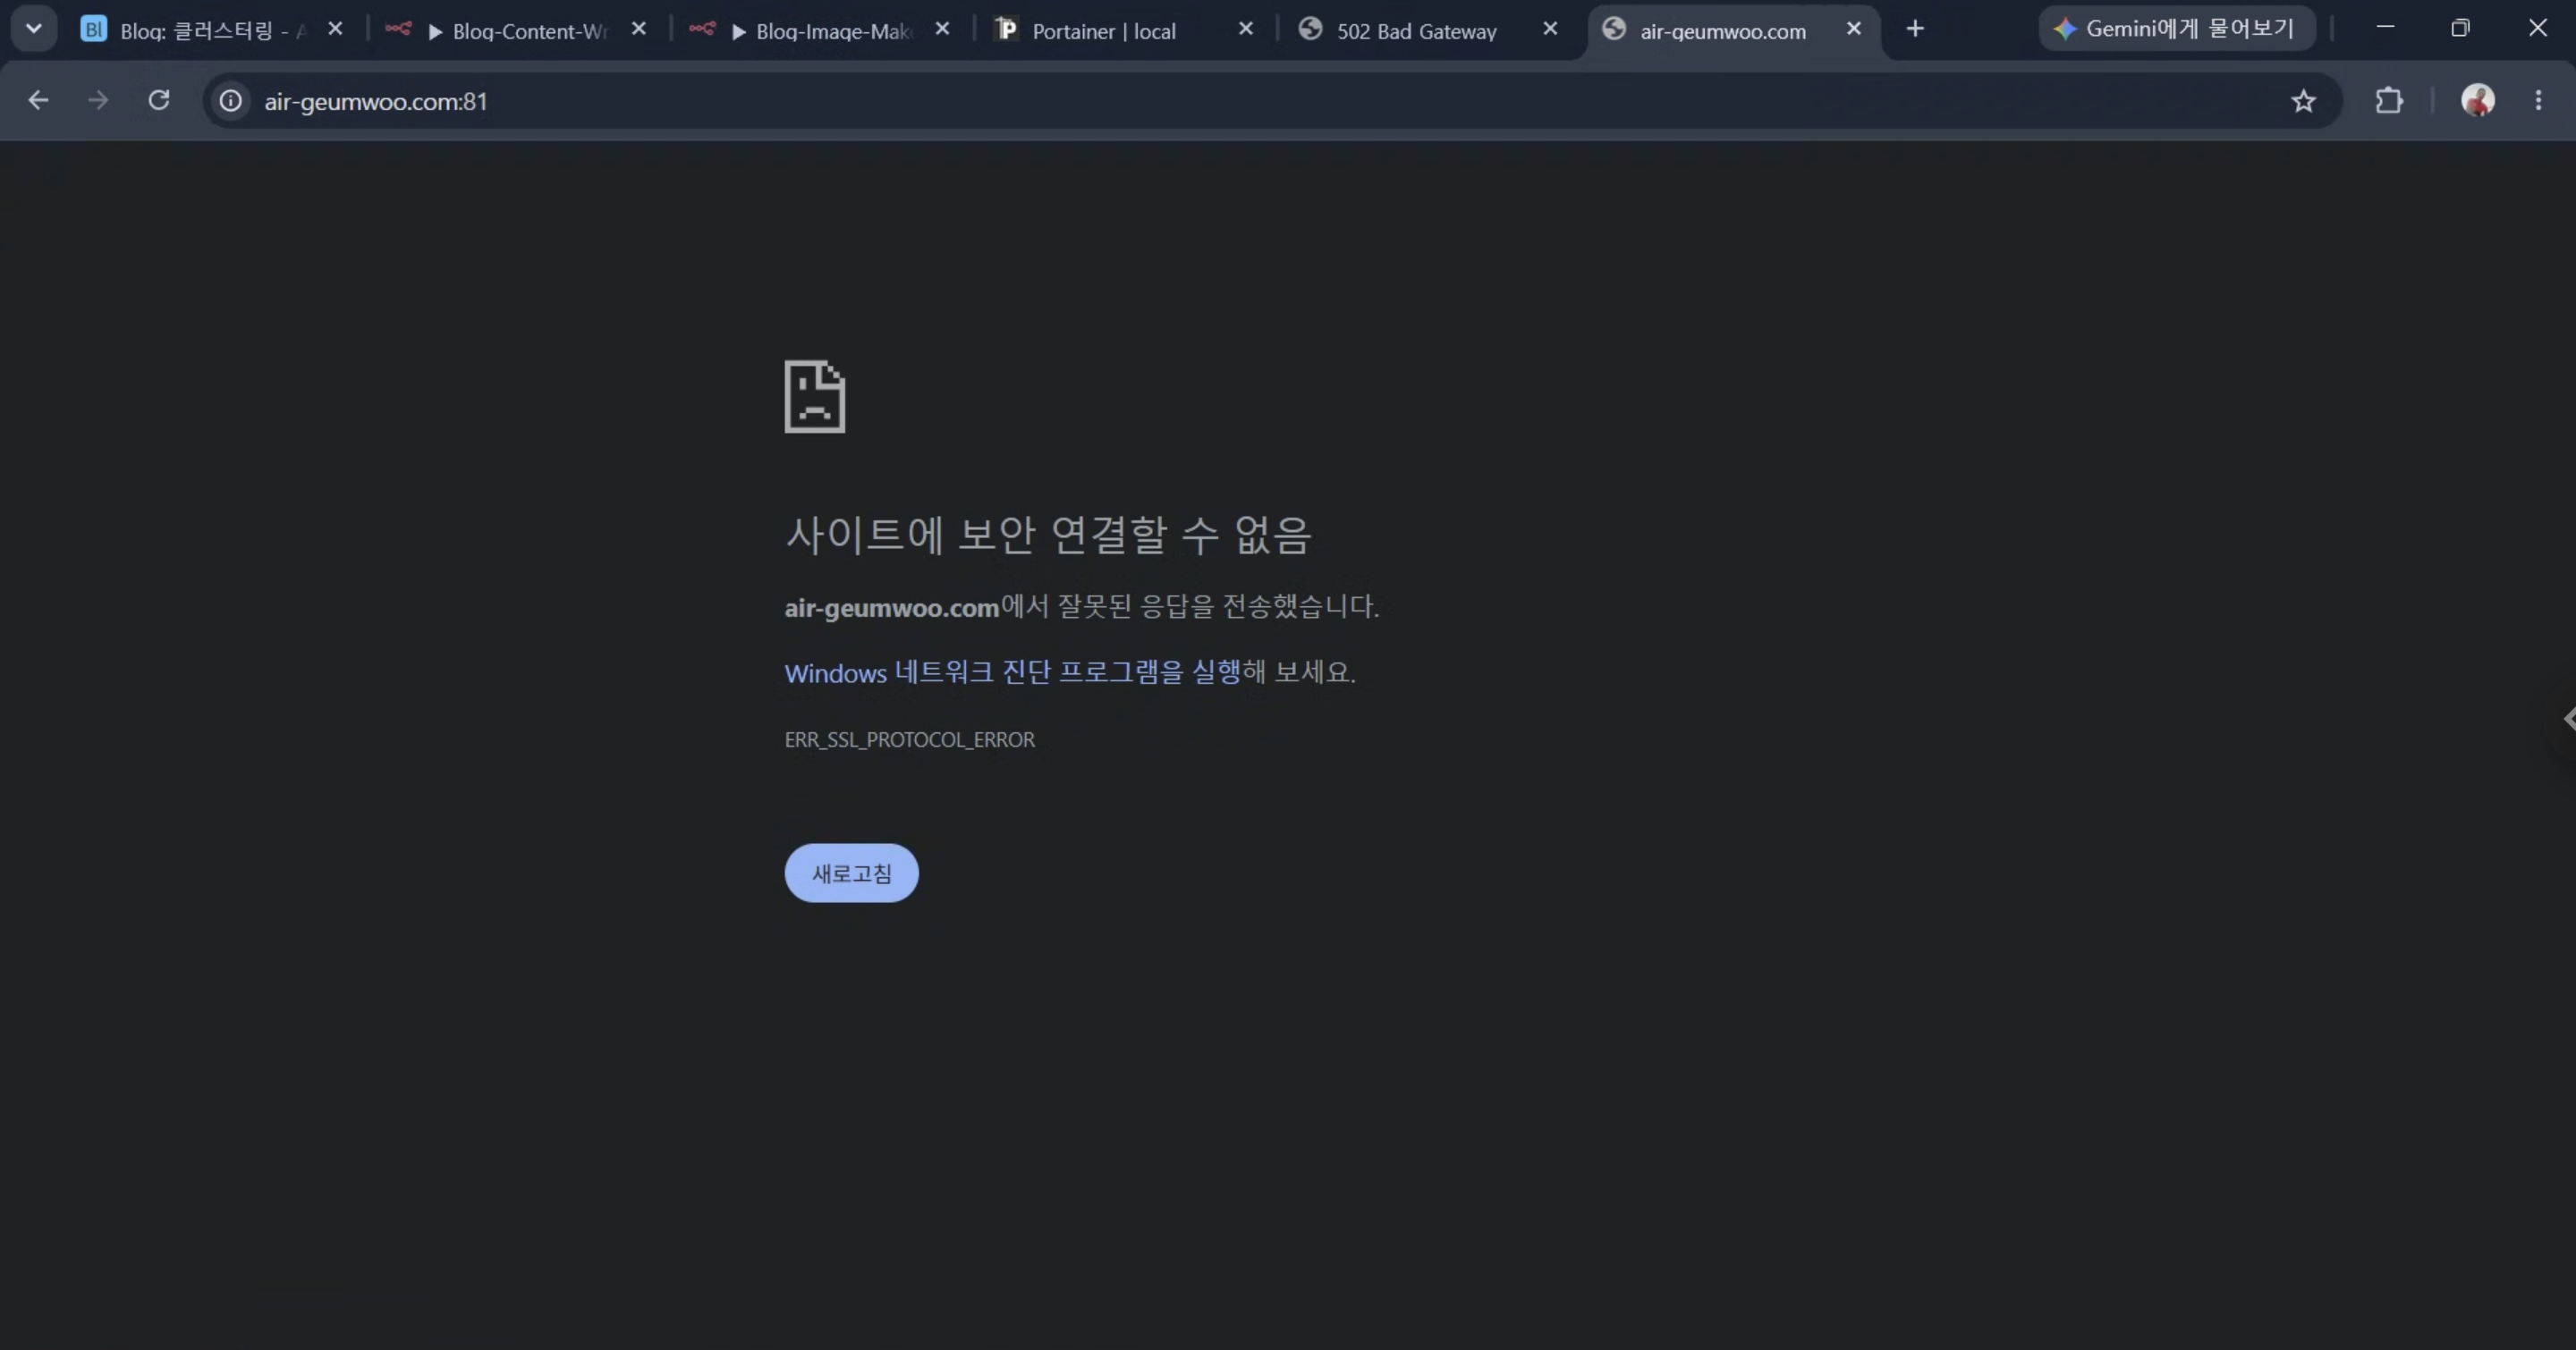The height and width of the screenshot is (1350, 2576).
Task: Close the Blog-Content-Wr tab
Action: (x=639, y=30)
